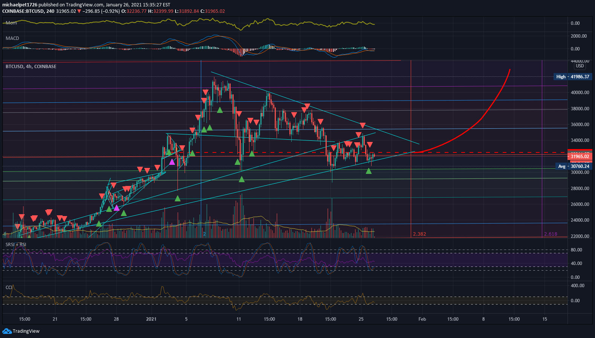Click the BTCUSD, 4h, COINBASE chart title
Image resolution: width=595 pixels, height=338 pixels.
(x=31, y=67)
